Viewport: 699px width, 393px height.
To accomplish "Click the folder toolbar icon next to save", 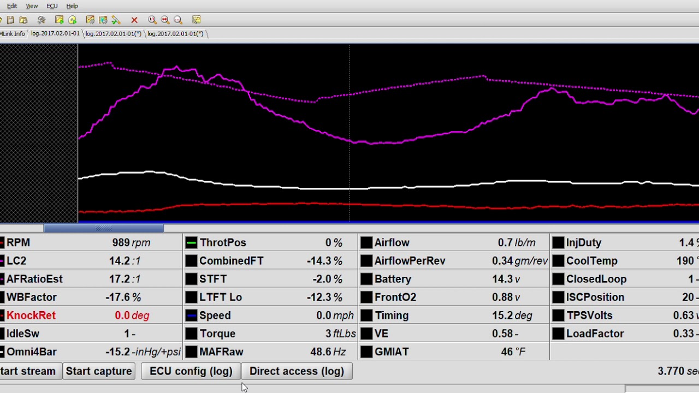I will tap(23, 20).
